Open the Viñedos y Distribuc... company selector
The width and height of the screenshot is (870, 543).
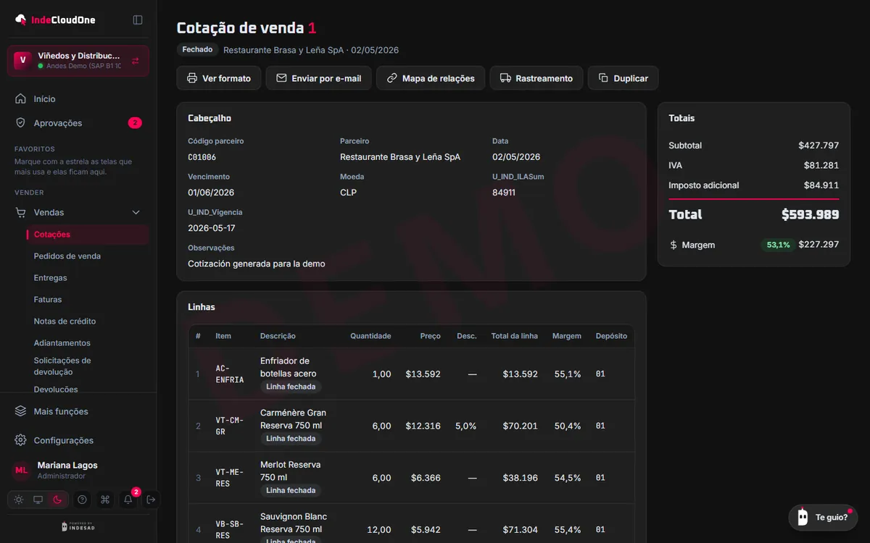[x=78, y=61]
